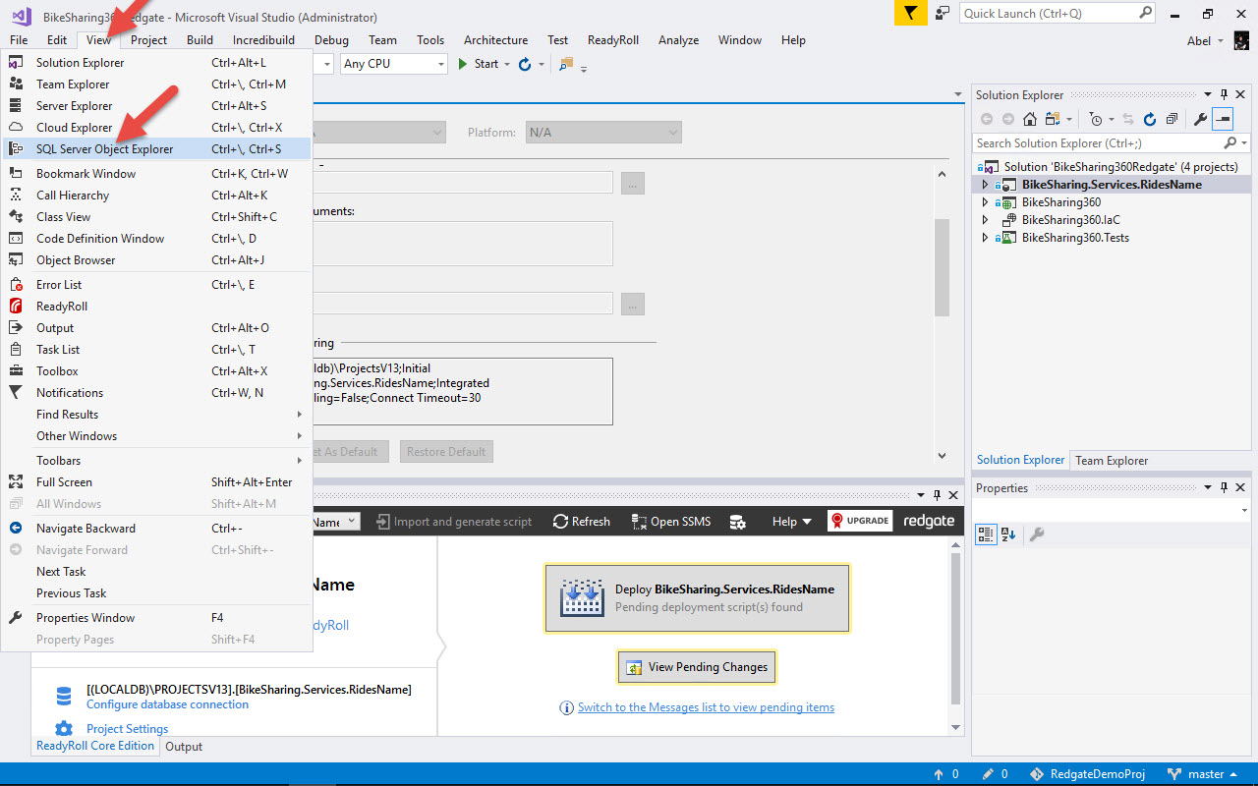
Task: Click the Home icon in Solution Explorer toolbar
Action: [x=1030, y=119]
